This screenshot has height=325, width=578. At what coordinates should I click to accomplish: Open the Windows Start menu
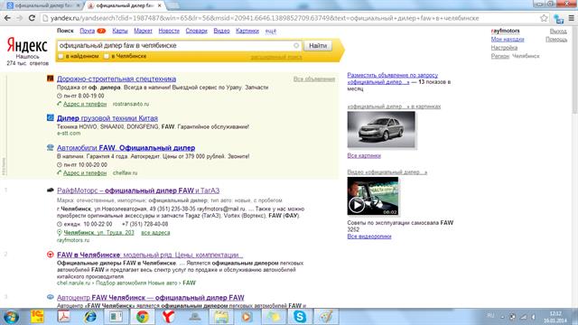11,317
